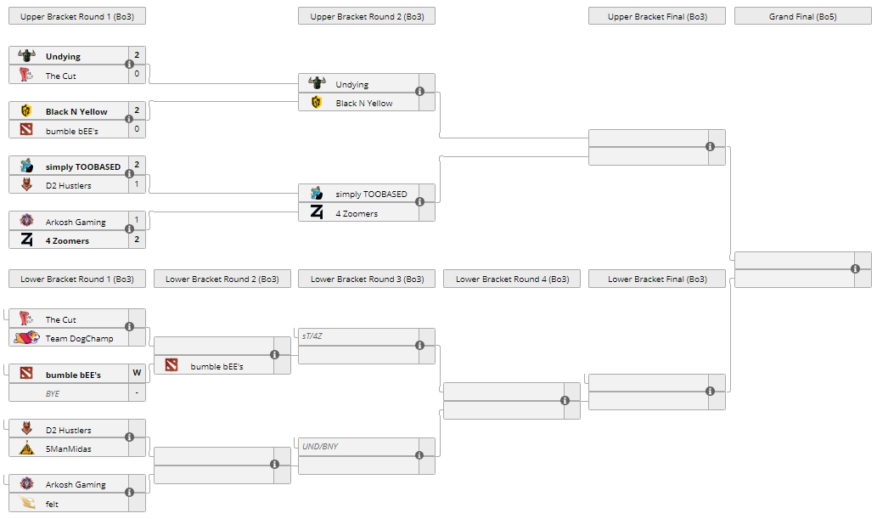Viewport: 877px width, 519px height.
Task: Show info for The Cut vs Team DogChamp
Action: (x=129, y=327)
